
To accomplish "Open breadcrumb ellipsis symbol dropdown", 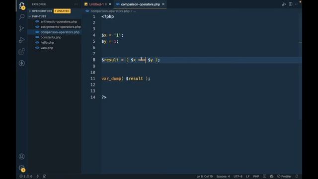I will tap(135, 11).
